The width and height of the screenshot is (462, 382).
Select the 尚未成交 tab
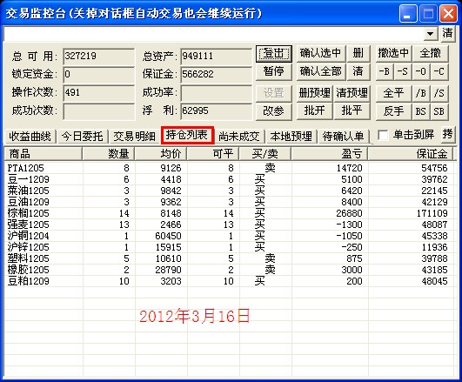[x=239, y=136]
